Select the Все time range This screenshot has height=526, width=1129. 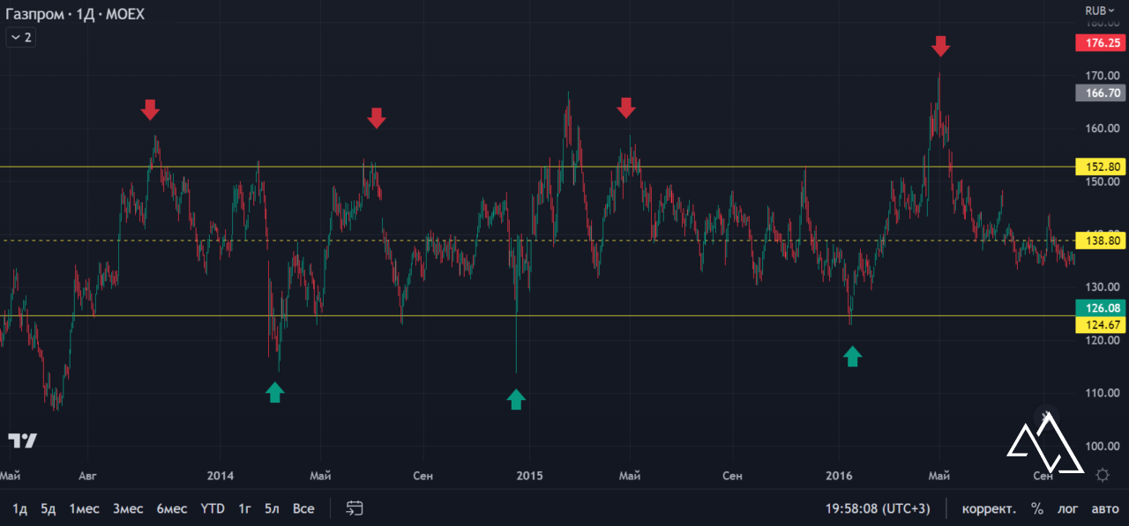[303, 508]
